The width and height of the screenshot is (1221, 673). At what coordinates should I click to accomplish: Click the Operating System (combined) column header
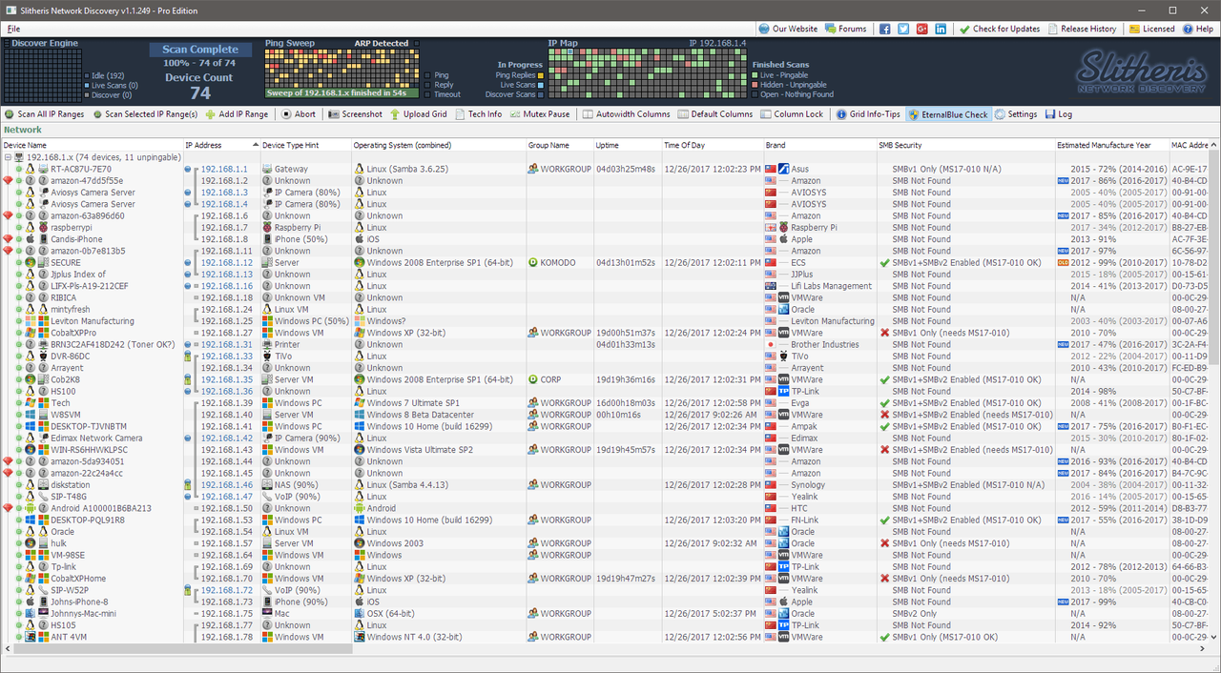(x=438, y=145)
